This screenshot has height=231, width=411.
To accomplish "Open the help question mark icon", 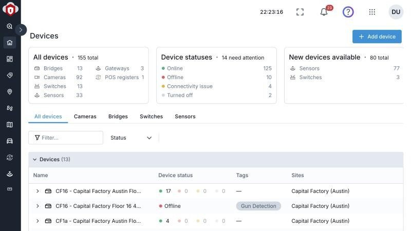I will 348,12.
